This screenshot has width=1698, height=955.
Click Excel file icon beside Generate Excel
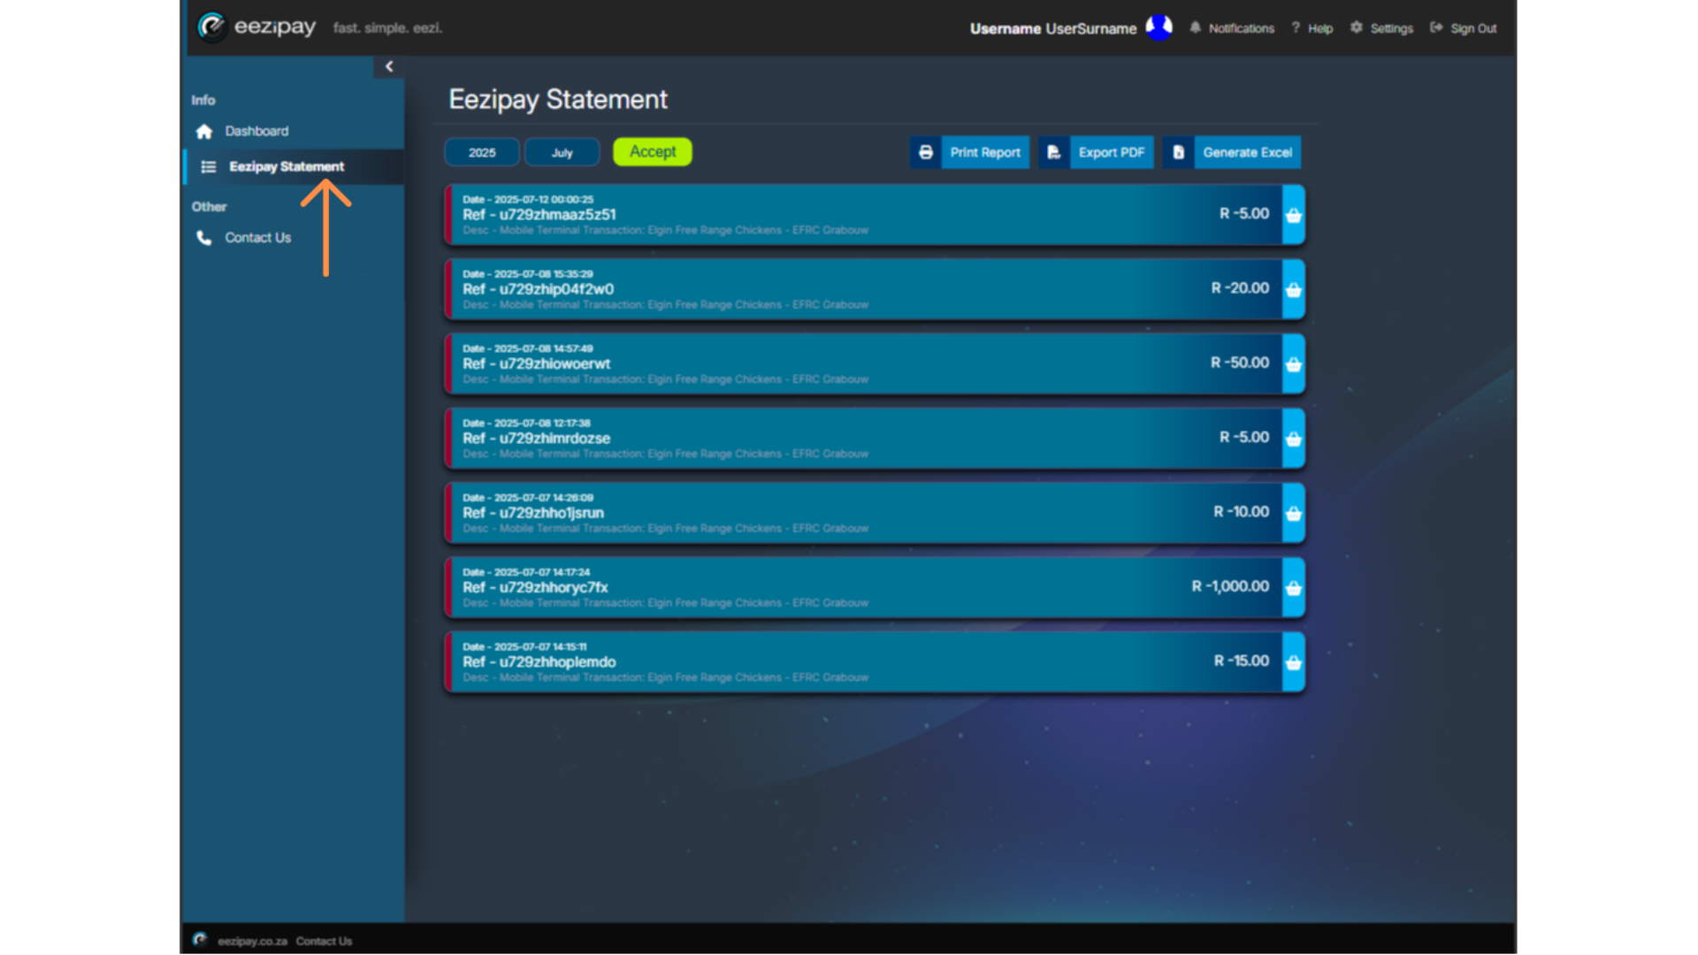coord(1178,152)
